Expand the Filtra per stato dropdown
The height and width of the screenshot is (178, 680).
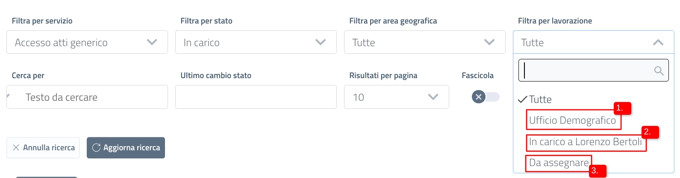[x=256, y=42]
